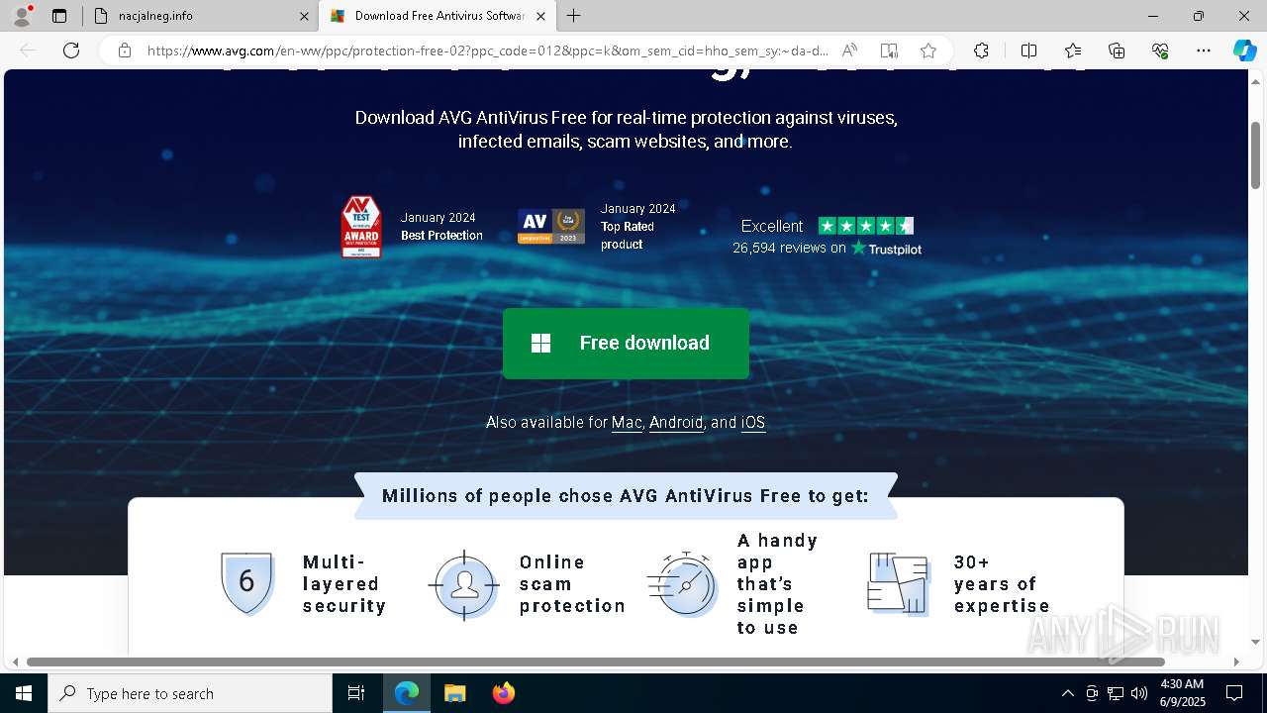Add page to favorites star

click(x=928, y=51)
